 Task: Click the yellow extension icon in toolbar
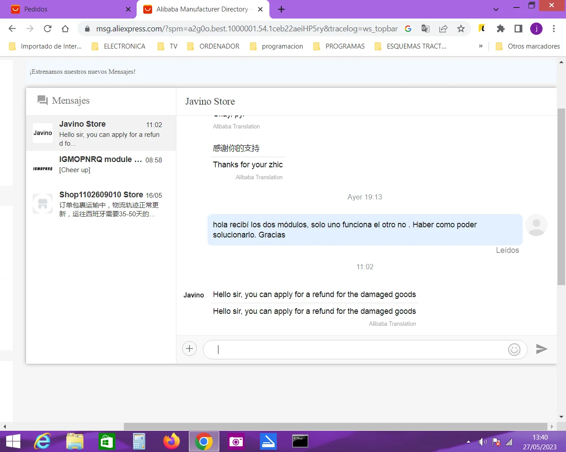[482, 29]
